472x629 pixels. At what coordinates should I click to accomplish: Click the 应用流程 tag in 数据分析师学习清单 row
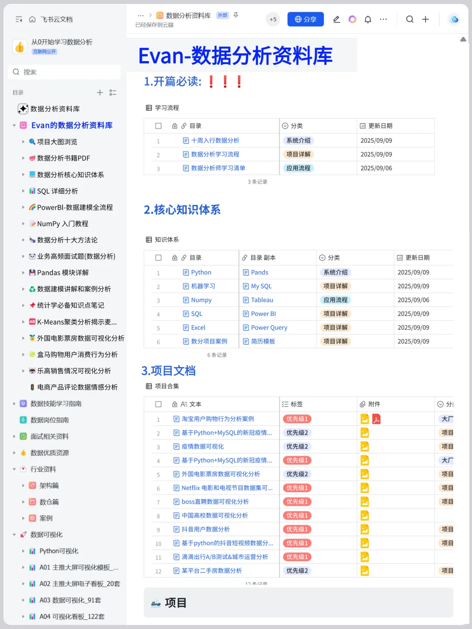[298, 168]
